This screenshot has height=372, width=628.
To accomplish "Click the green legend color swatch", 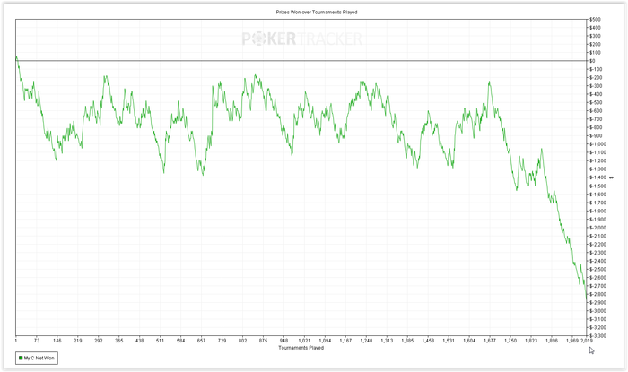I will tap(21, 358).
